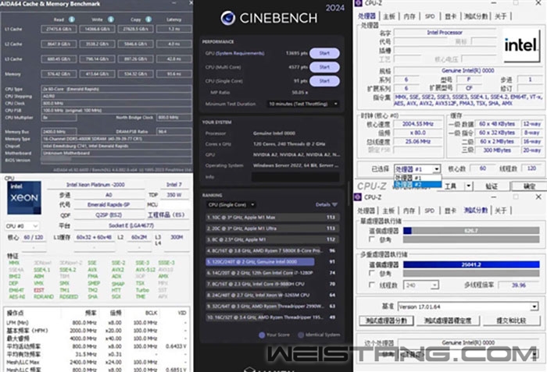
Task: Select the Threadripper 2990W ranking row
Action: tap(272, 306)
